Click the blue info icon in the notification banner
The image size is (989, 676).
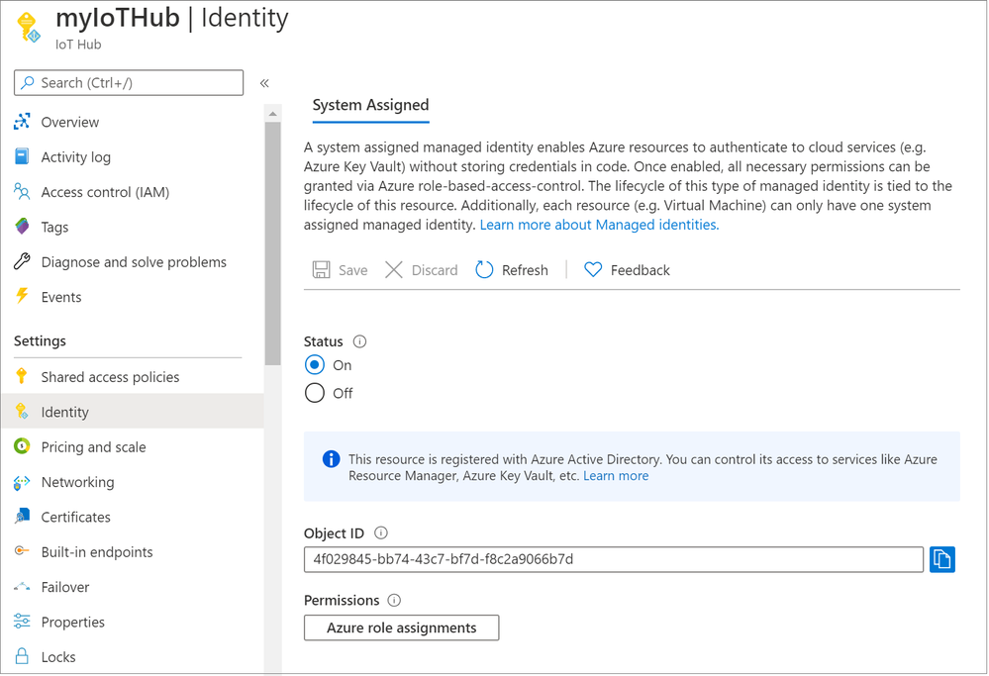pos(331,459)
